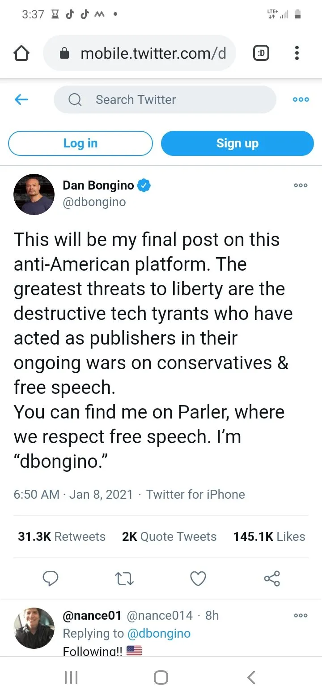Viewport: 322px width, 699px height.
Task: Go back with the blue arrow
Action: click(x=21, y=99)
